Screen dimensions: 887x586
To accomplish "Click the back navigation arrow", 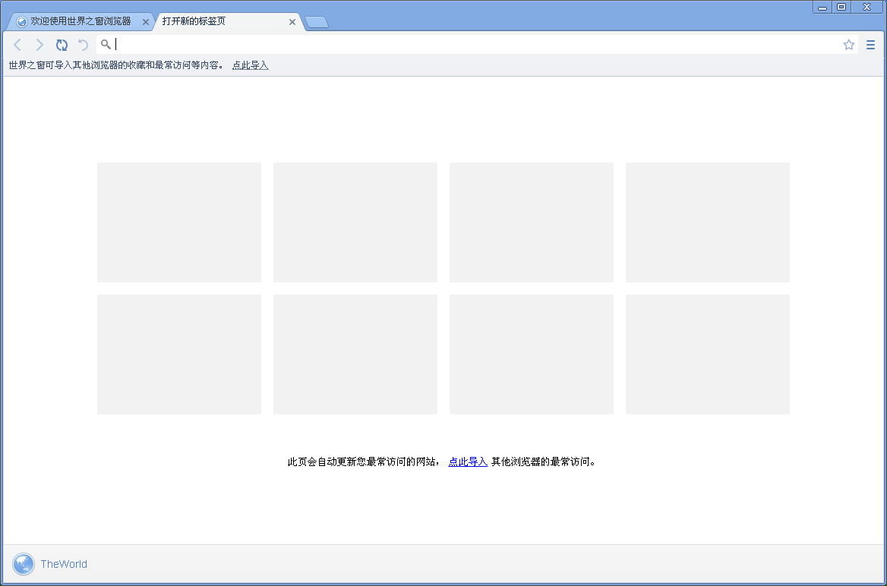I will (x=18, y=45).
